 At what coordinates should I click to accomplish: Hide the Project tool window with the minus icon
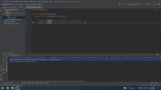coord(24,7)
